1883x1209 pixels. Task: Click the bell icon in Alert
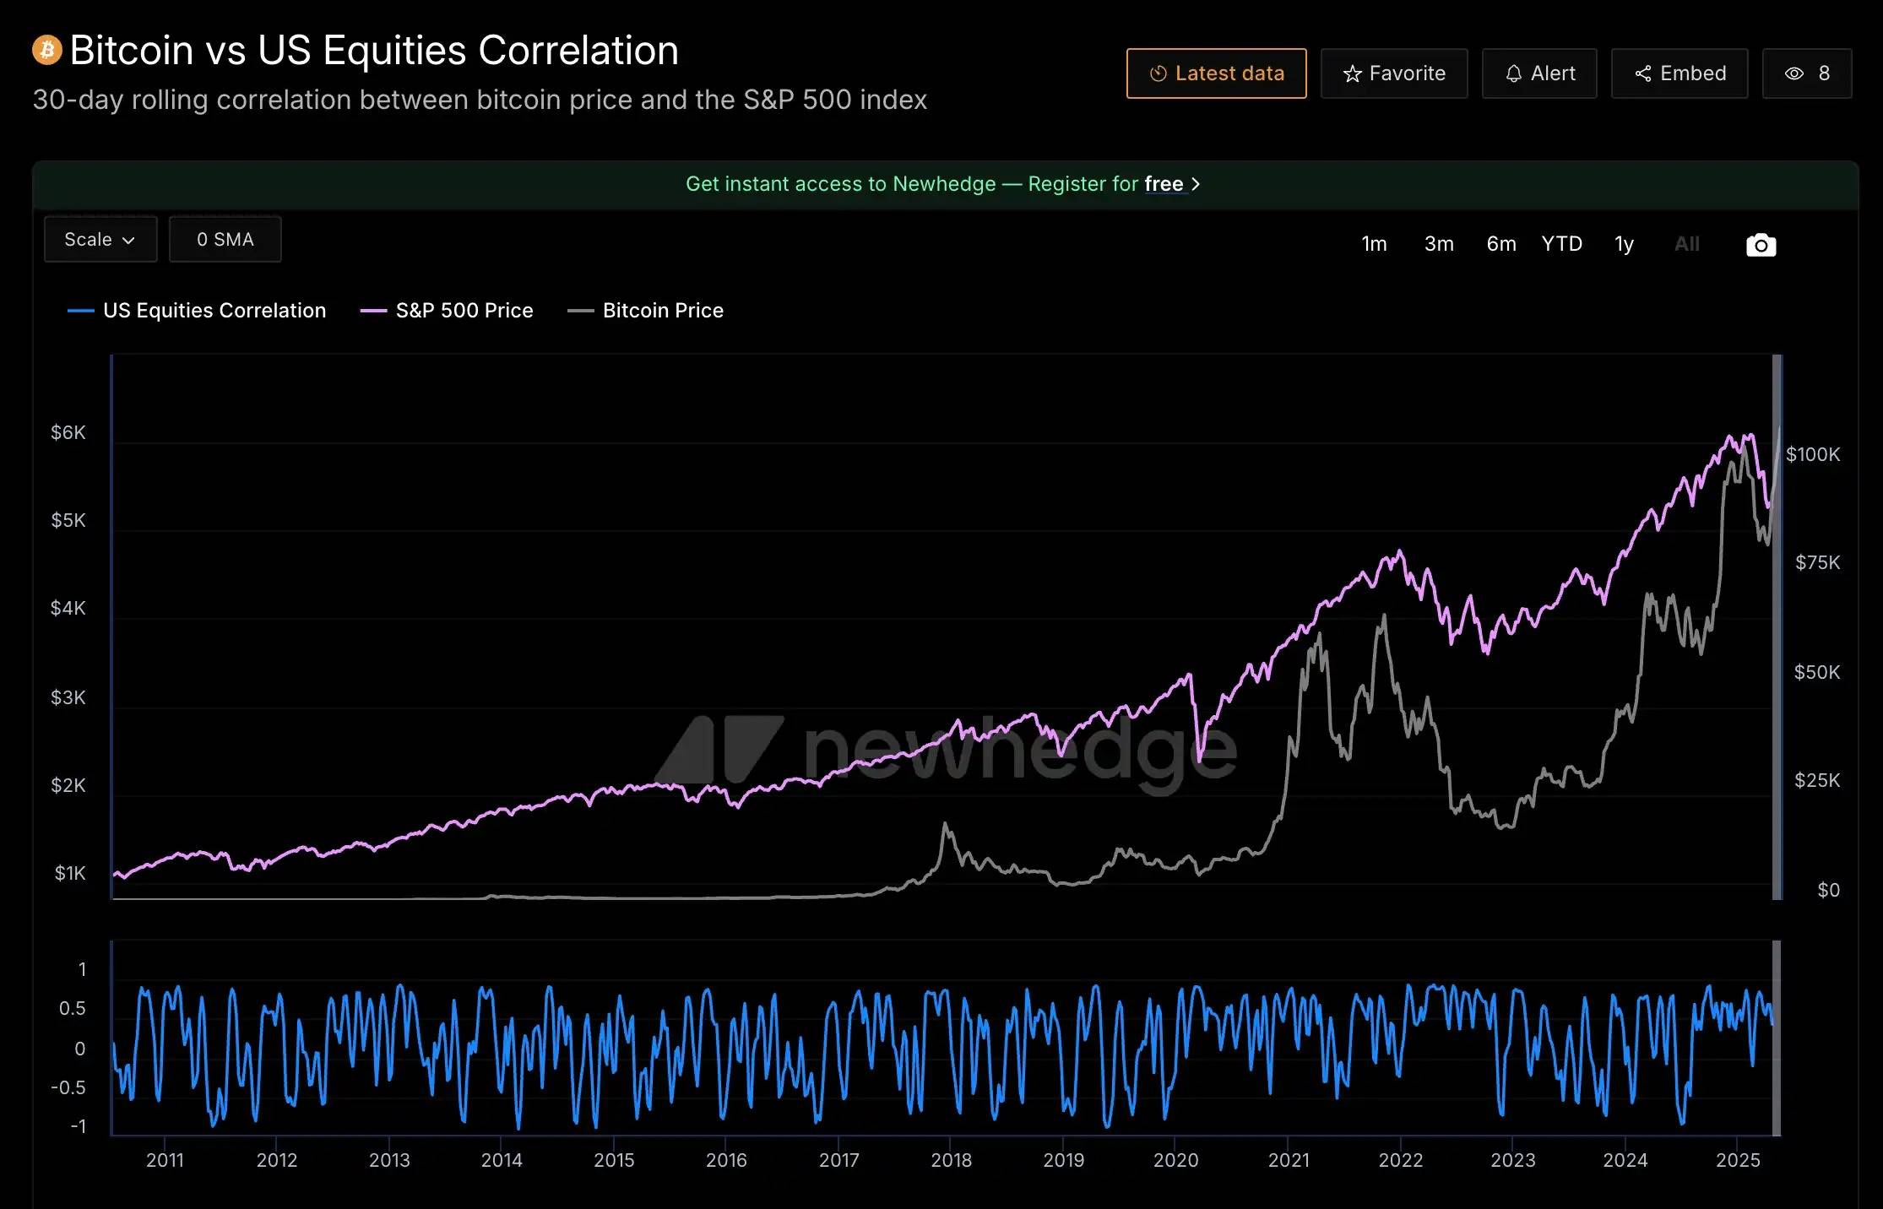1513,74
